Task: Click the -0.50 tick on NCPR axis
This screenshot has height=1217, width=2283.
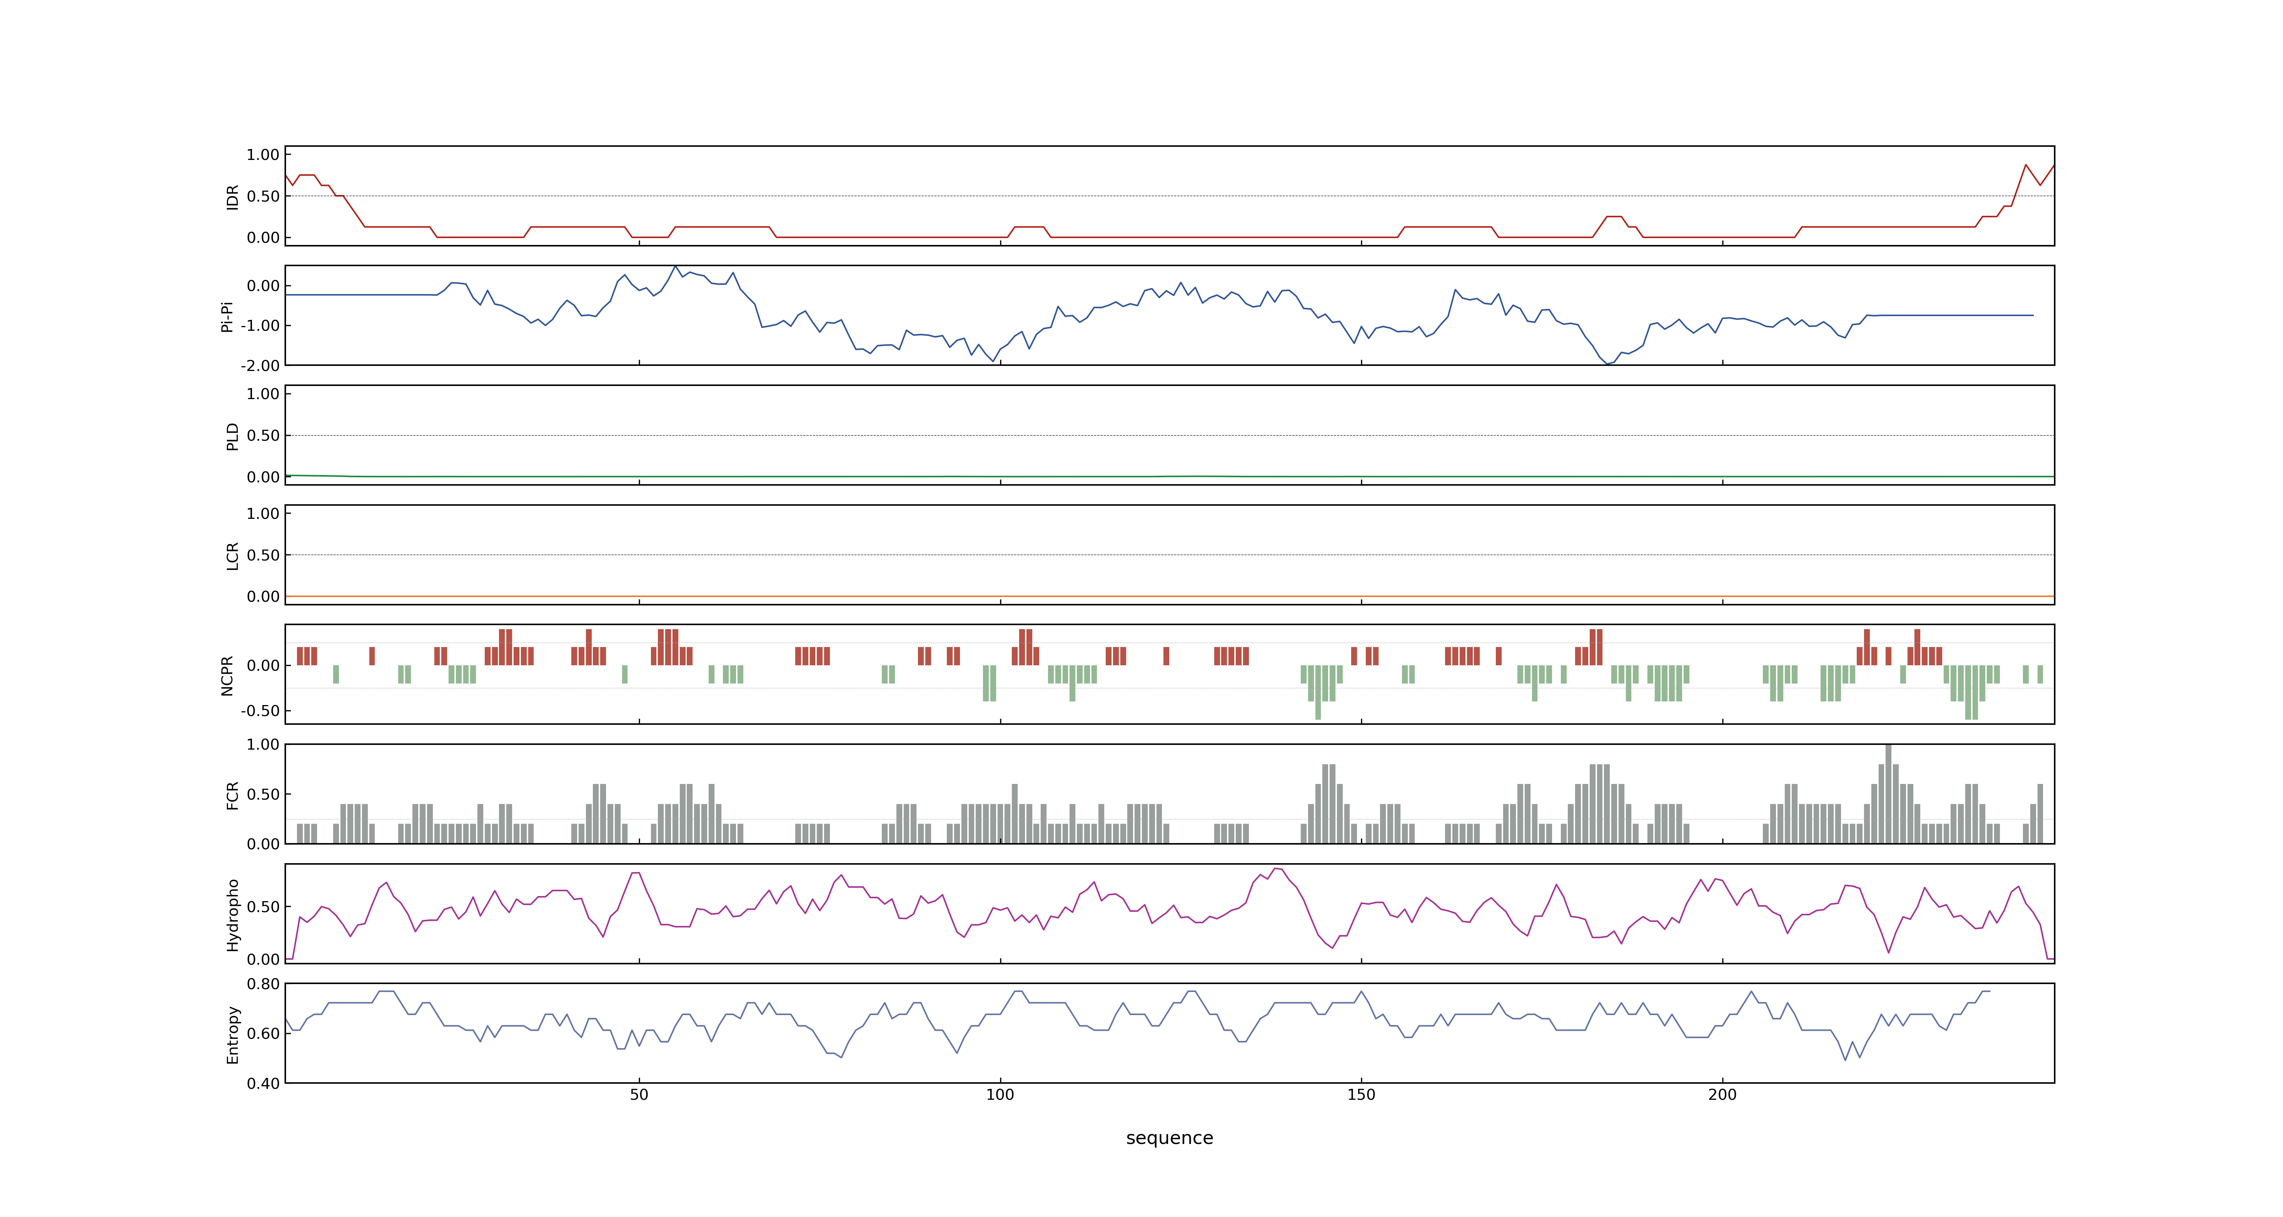Action: click(260, 711)
